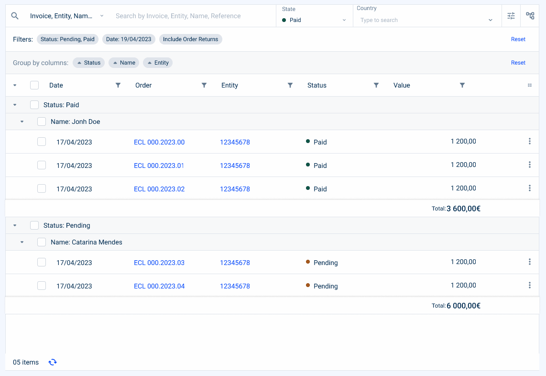
Task: Open order ECL 000.2023.01
Action: pyautogui.click(x=159, y=166)
